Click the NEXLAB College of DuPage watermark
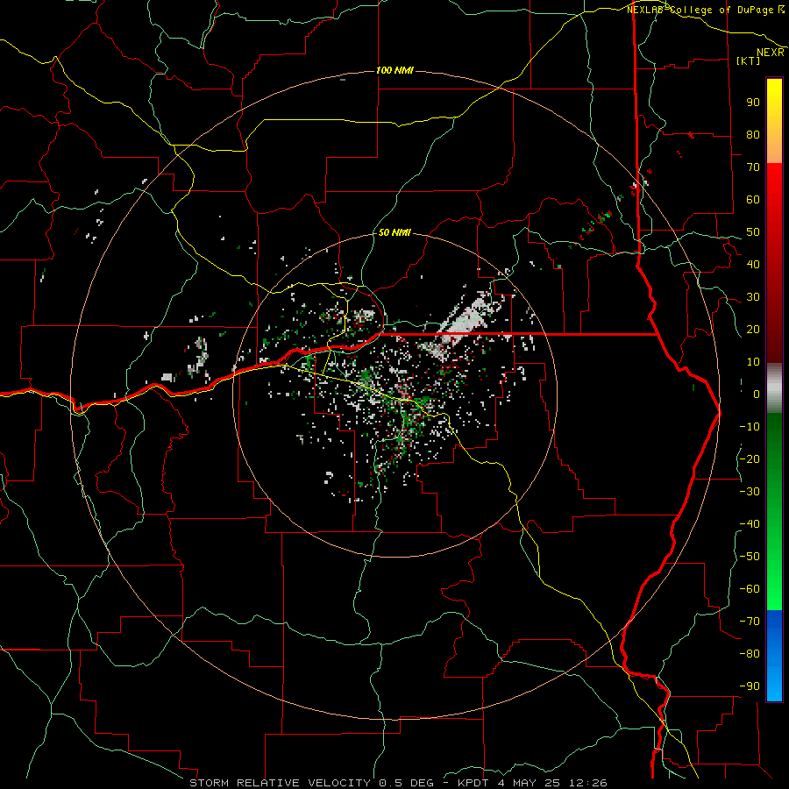 point(705,10)
